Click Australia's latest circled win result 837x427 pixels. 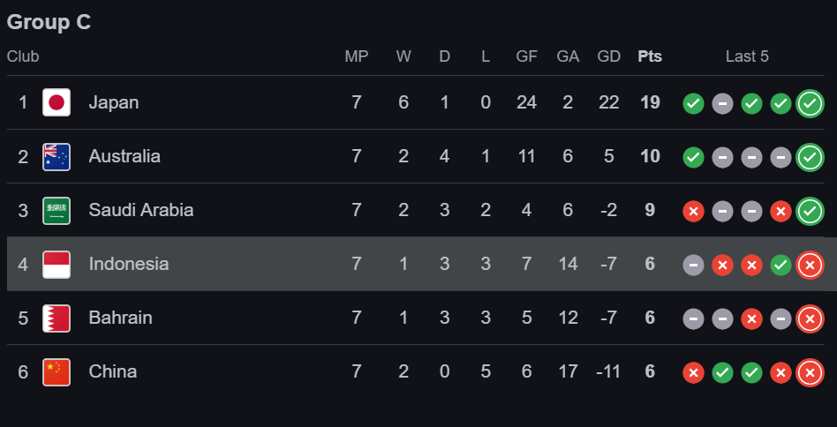click(810, 157)
